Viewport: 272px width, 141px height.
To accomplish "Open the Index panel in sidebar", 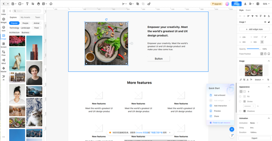I will coord(3,12).
